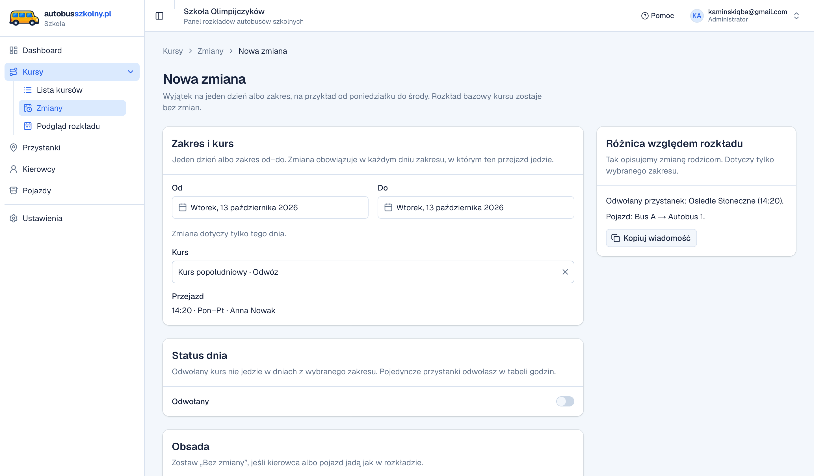Click the Kopiuj wiadomość button
This screenshot has height=476, width=814.
(x=651, y=238)
